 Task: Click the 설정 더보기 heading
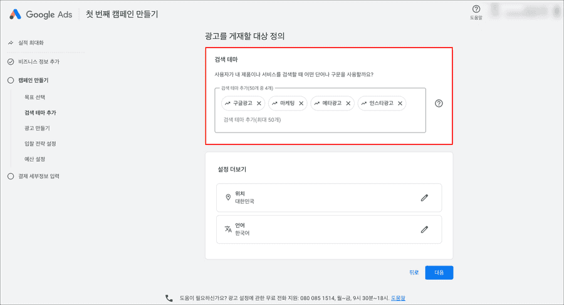point(232,169)
